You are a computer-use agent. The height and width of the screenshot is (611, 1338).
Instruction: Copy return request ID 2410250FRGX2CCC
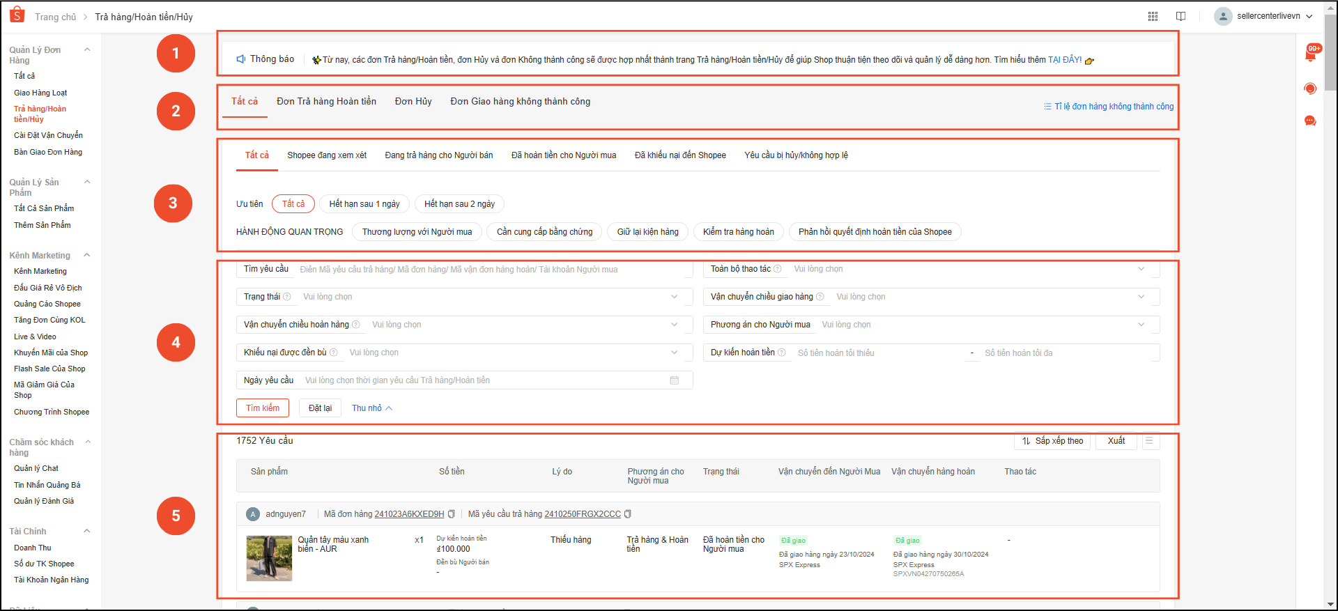628,514
